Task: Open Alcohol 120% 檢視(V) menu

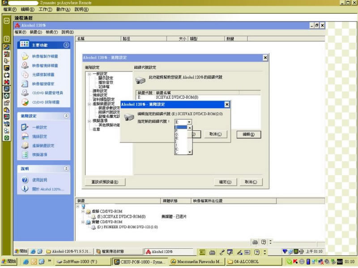Action: tap(51, 32)
